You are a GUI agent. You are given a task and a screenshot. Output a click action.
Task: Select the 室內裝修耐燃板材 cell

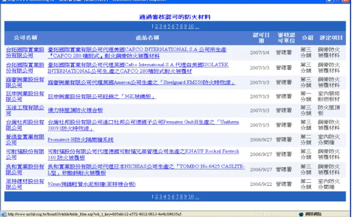point(329,96)
